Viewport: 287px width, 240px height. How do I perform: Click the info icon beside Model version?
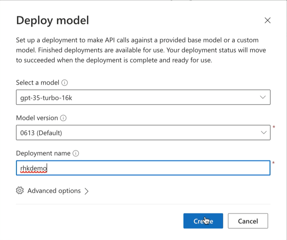(63, 118)
